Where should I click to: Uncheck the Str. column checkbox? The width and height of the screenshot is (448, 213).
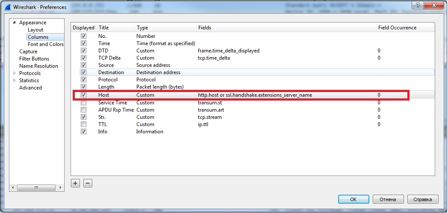(x=83, y=117)
